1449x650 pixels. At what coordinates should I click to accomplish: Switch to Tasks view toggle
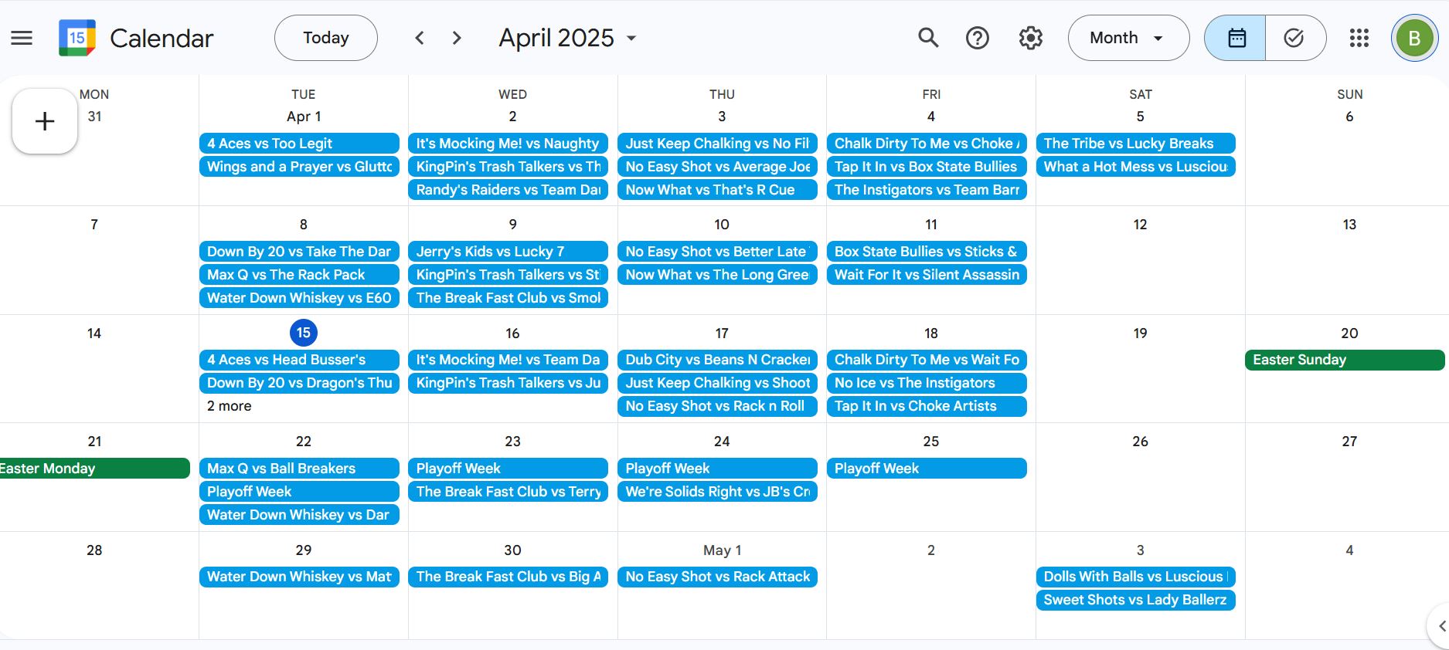pos(1295,38)
